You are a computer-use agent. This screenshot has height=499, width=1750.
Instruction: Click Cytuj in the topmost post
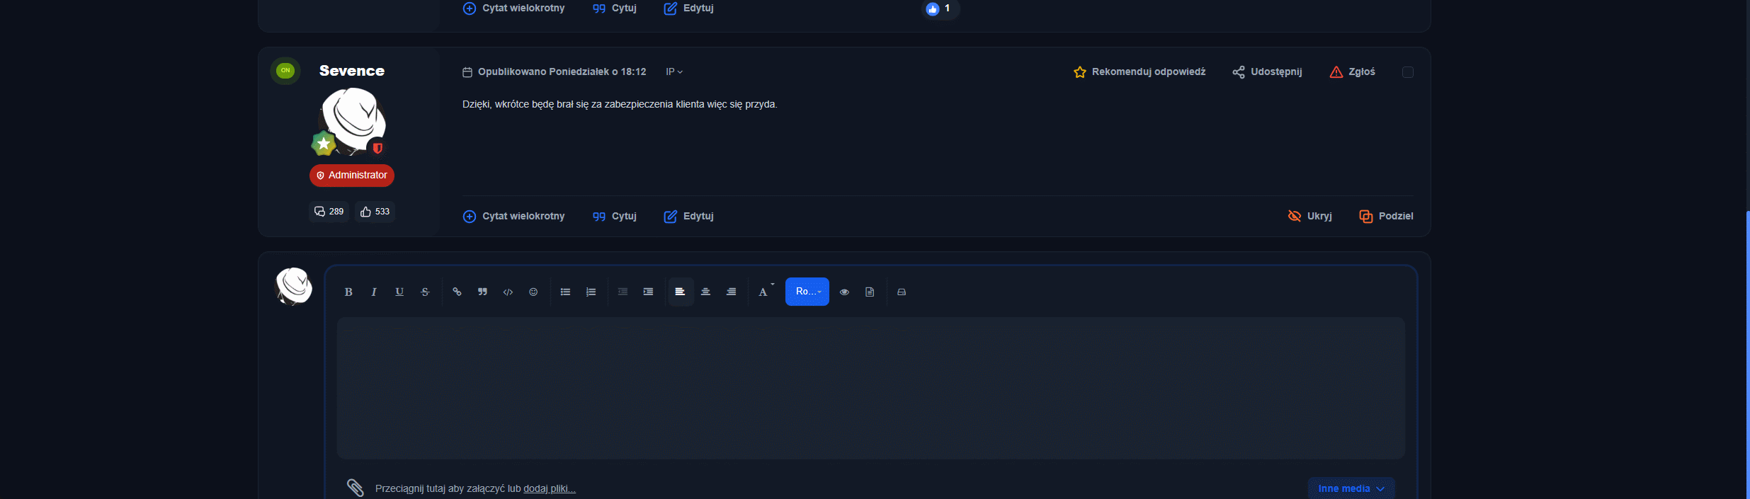(615, 8)
